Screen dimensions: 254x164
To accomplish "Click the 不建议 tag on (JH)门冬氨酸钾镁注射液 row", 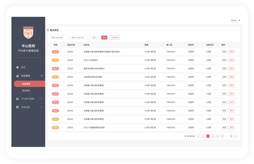I will point(55,128).
